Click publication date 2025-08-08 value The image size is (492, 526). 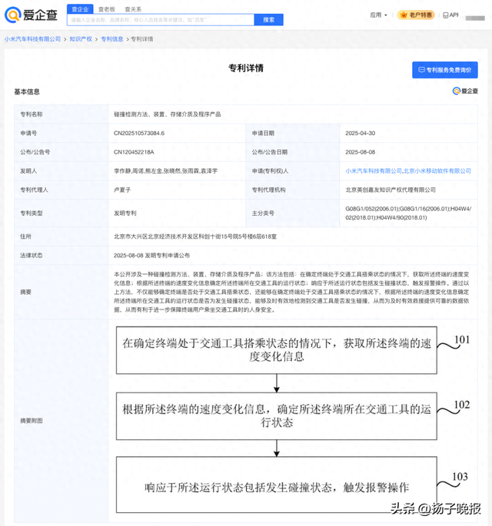coord(360,152)
